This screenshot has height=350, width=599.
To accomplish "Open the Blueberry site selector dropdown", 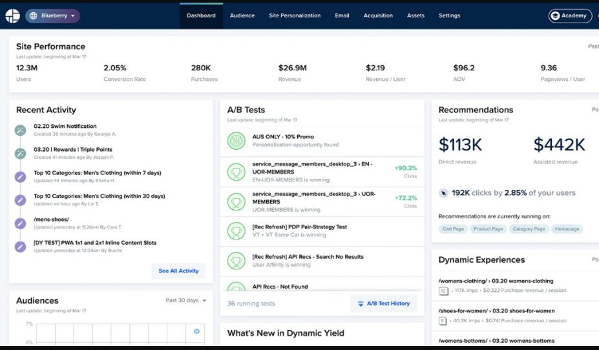I will point(52,15).
